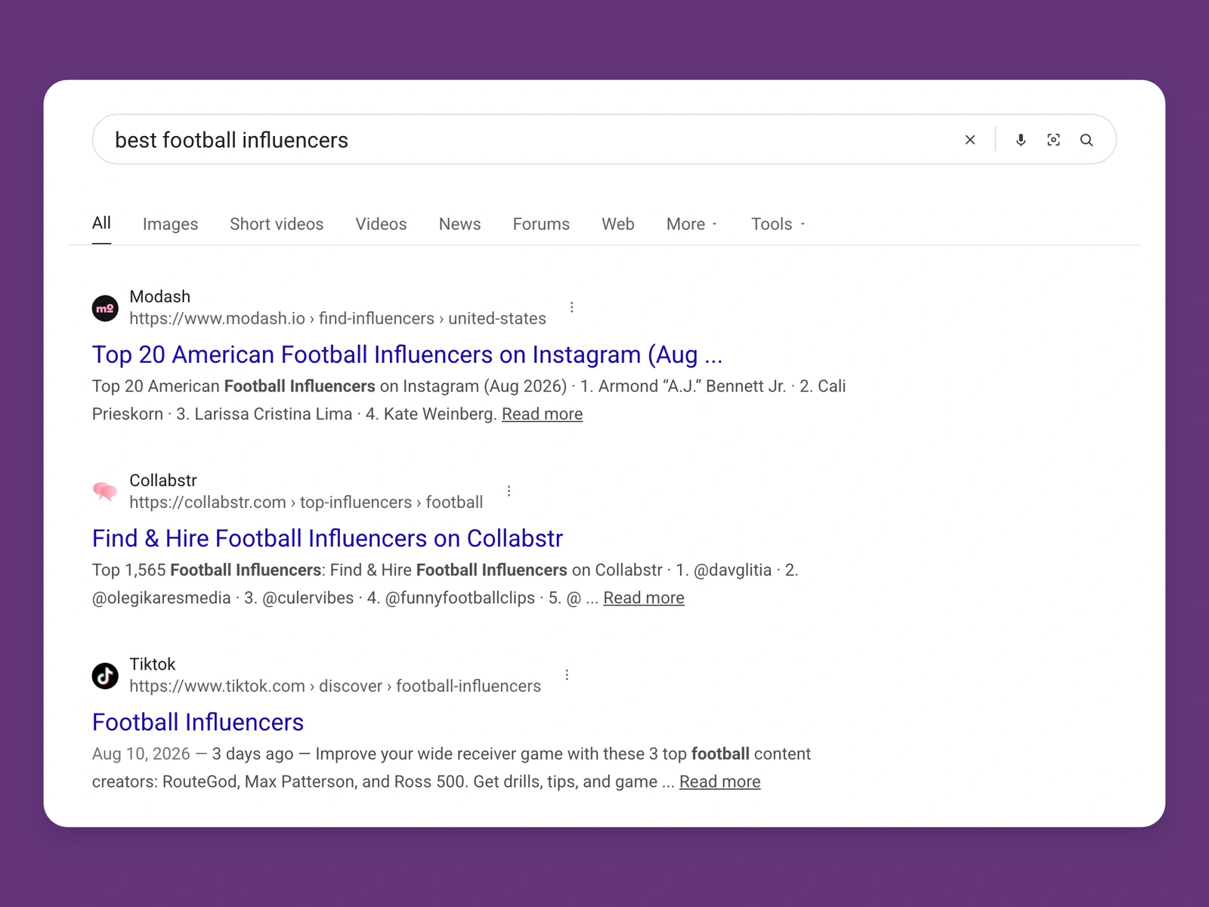Click the Modash favicon
Screen dimensions: 1209x907
[x=105, y=308]
